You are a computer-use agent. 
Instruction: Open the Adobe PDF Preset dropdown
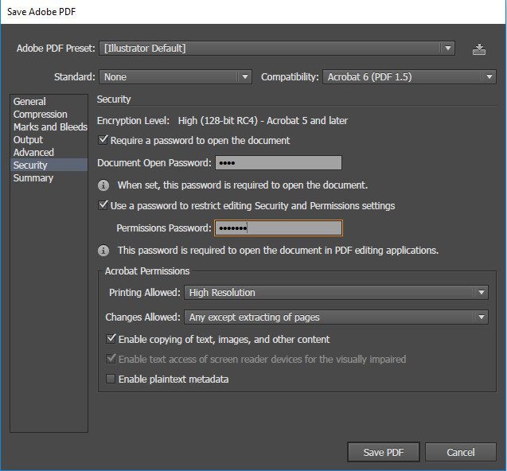pyautogui.click(x=278, y=49)
